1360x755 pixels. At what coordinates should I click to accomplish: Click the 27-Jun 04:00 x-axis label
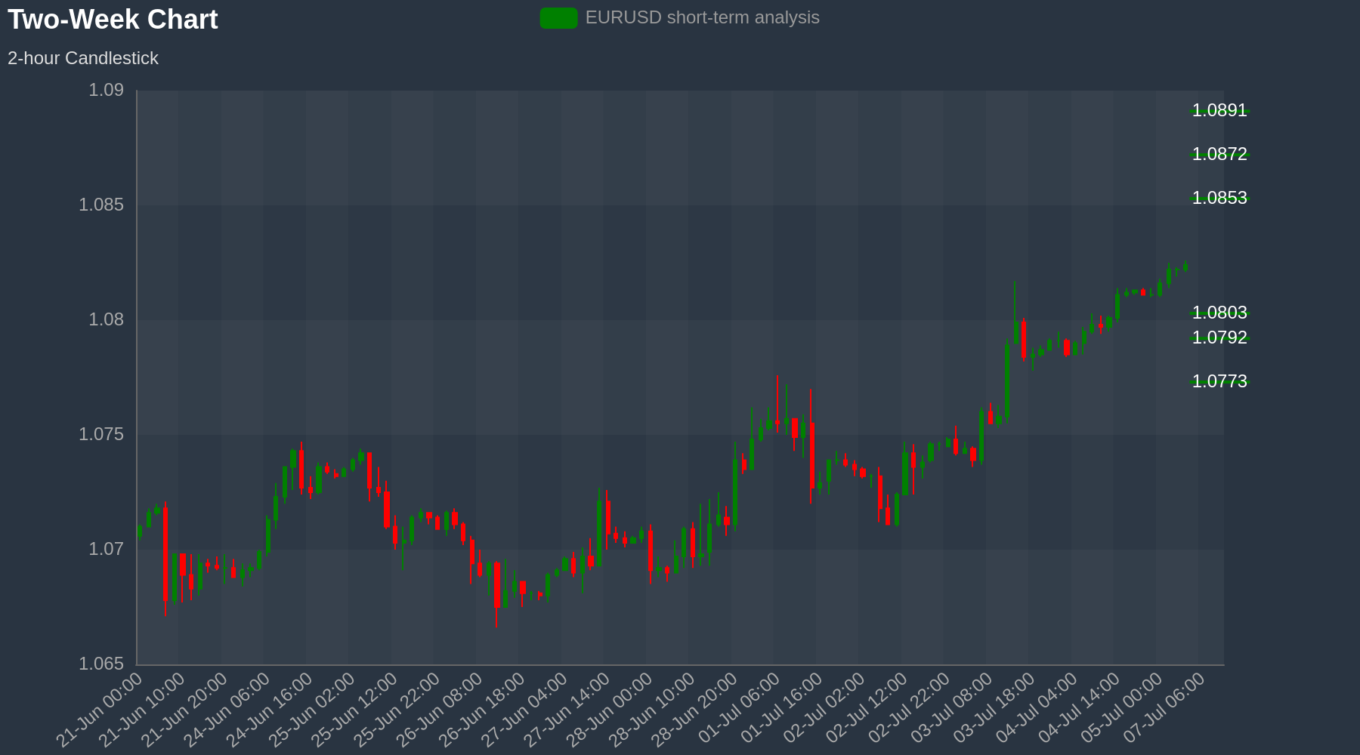pos(524,711)
